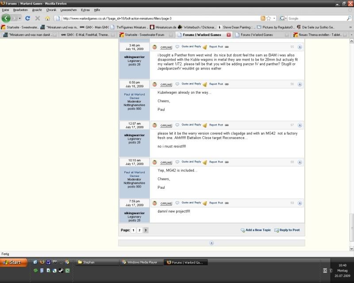The image size is (354, 283).
Task: Open the Lesezeichen menu
Action: [69, 10]
